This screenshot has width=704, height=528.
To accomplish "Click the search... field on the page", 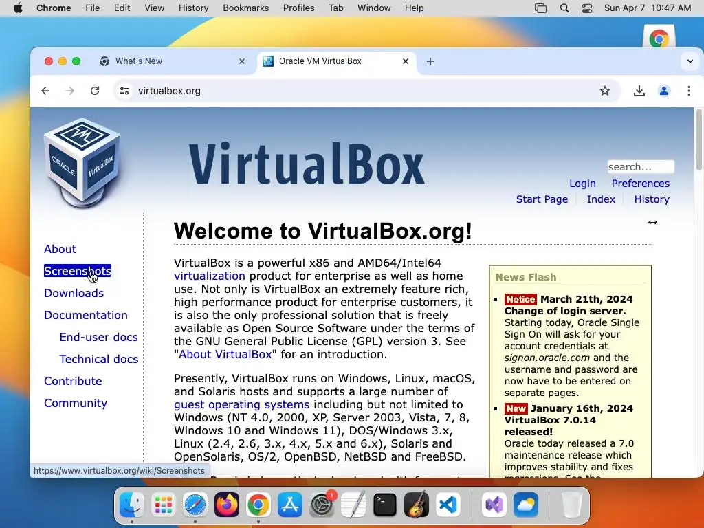I will [x=641, y=167].
